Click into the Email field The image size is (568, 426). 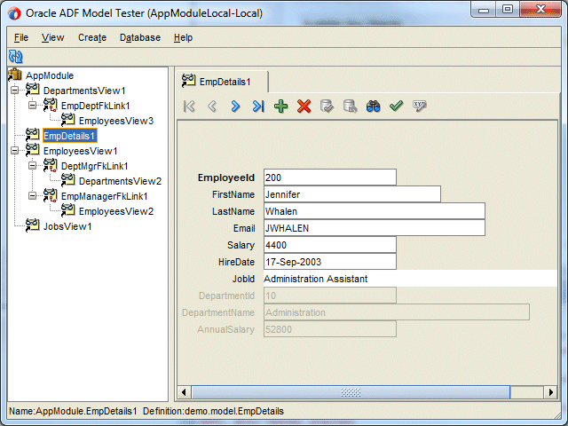click(375, 228)
